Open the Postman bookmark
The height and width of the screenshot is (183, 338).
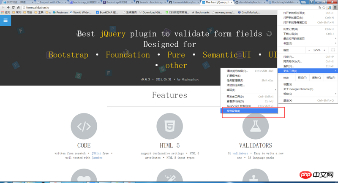click(60, 13)
